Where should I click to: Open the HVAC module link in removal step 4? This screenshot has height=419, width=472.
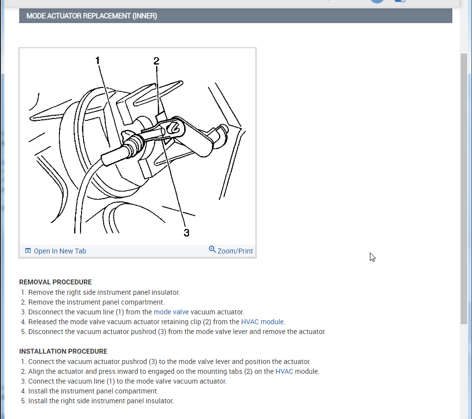pyautogui.click(x=262, y=322)
